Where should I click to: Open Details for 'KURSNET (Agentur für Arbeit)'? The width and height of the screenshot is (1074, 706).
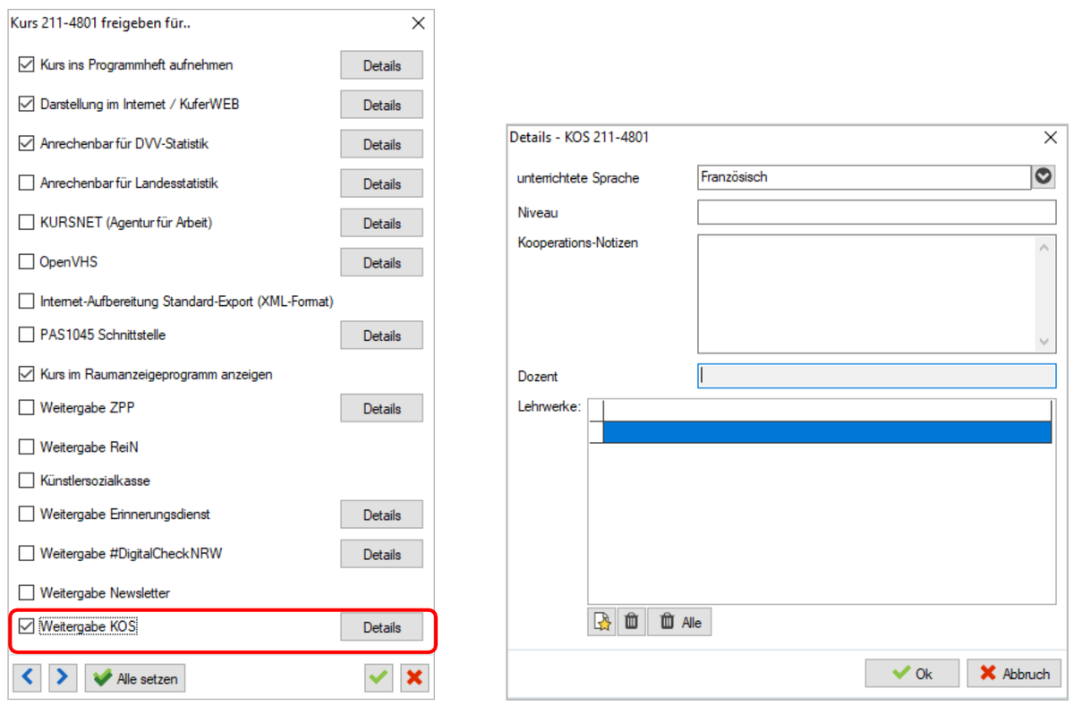(381, 223)
